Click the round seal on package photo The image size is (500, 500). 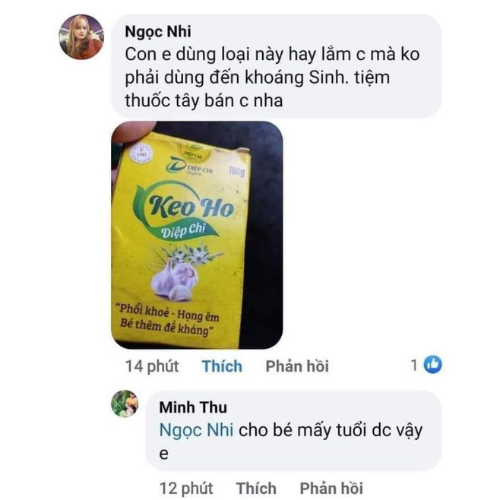pyautogui.click(x=141, y=154)
